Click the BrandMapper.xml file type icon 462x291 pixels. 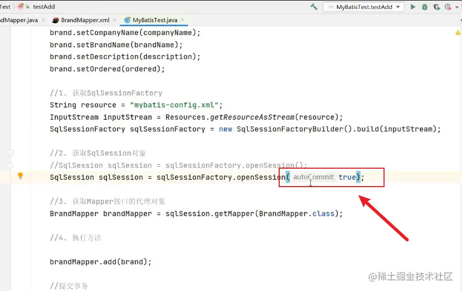point(55,20)
